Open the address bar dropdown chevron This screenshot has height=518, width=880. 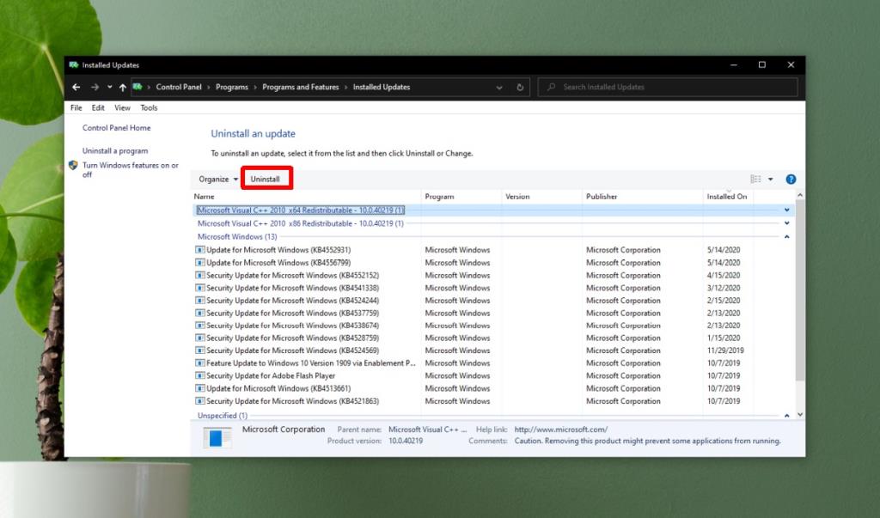pyautogui.click(x=498, y=87)
